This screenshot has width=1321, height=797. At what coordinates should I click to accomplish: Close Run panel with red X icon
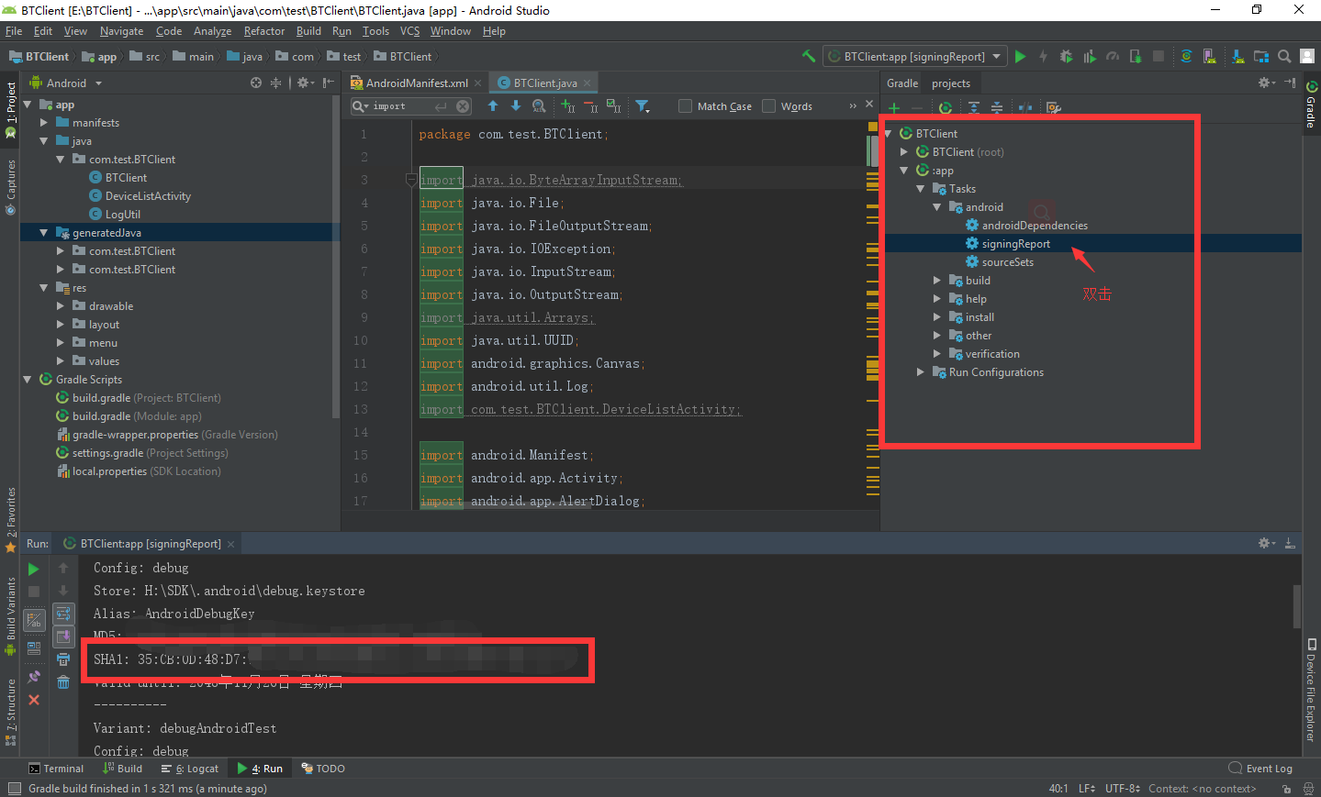point(34,700)
